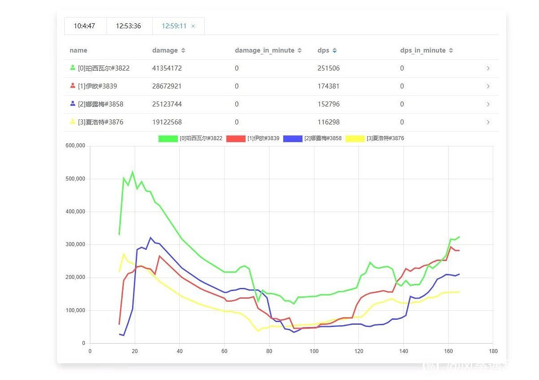
Task: Open details chevron for 夏洛特#3876 row
Action: coord(488,122)
